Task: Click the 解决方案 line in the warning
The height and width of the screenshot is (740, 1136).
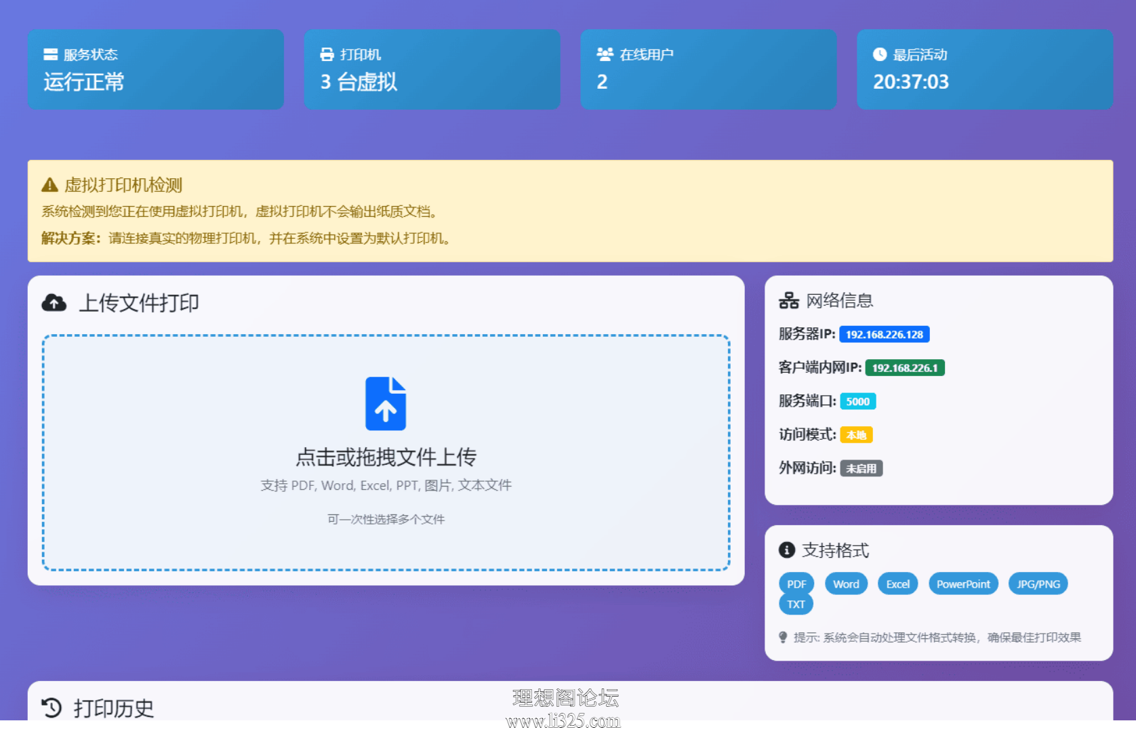Action: tap(247, 239)
